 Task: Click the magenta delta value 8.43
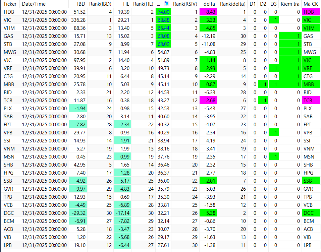coord(208,12)
